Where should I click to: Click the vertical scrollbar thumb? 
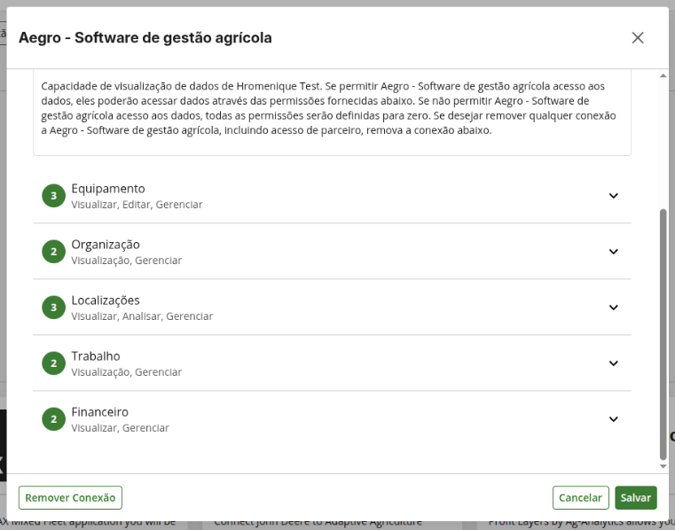pyautogui.click(x=663, y=335)
